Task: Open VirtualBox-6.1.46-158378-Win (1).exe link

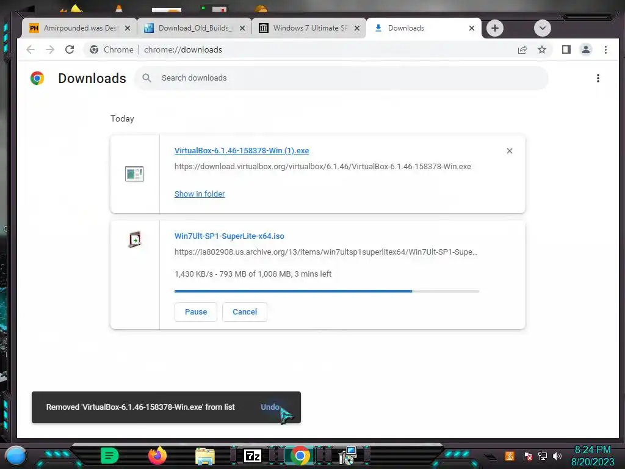Action: point(242,151)
